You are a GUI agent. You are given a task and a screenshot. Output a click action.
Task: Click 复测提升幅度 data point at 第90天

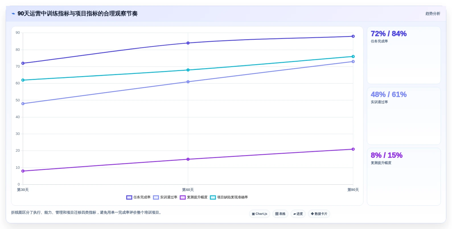click(353, 149)
